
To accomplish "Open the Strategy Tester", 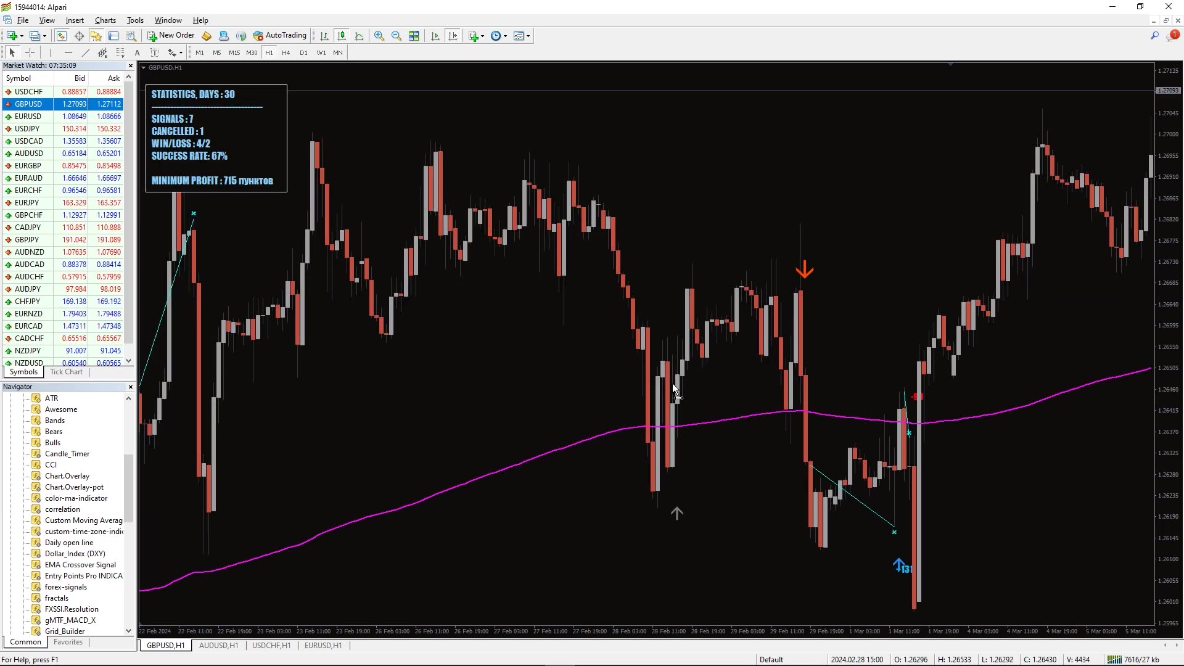I will [x=131, y=36].
